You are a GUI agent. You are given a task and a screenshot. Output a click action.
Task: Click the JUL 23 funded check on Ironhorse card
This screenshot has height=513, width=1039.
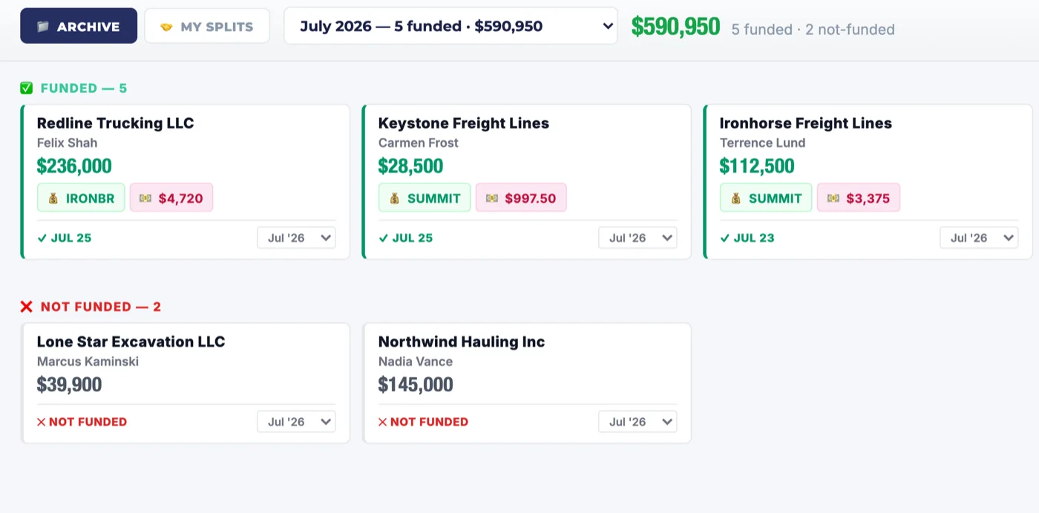747,238
